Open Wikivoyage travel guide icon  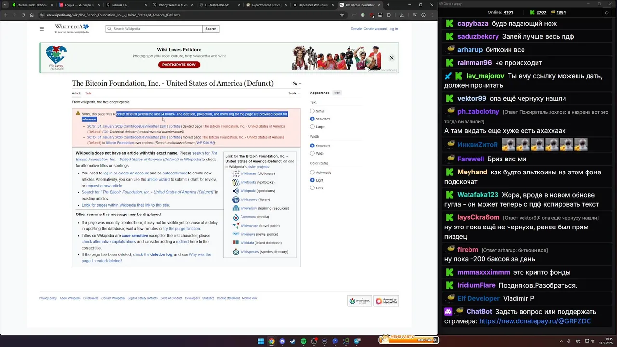tap(236, 226)
